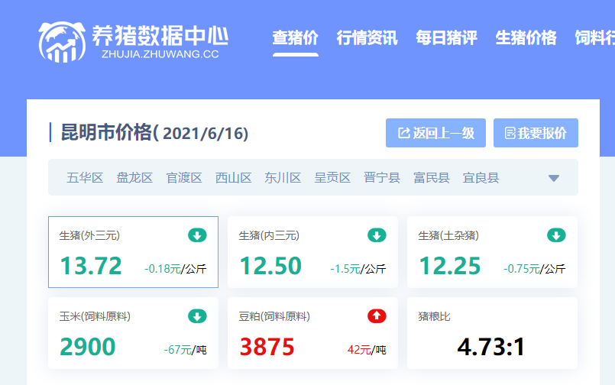Click the 豆粕(饲料原料) card title
Image resolution: width=615 pixels, height=385 pixels.
(274, 316)
